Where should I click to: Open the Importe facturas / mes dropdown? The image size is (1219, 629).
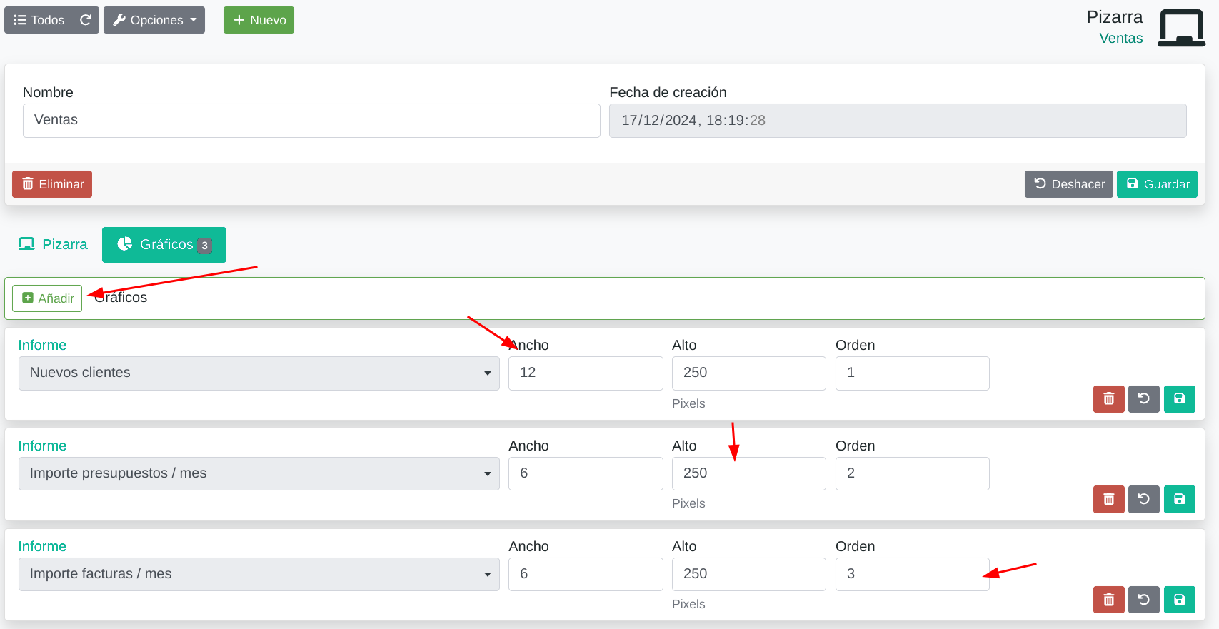(259, 575)
